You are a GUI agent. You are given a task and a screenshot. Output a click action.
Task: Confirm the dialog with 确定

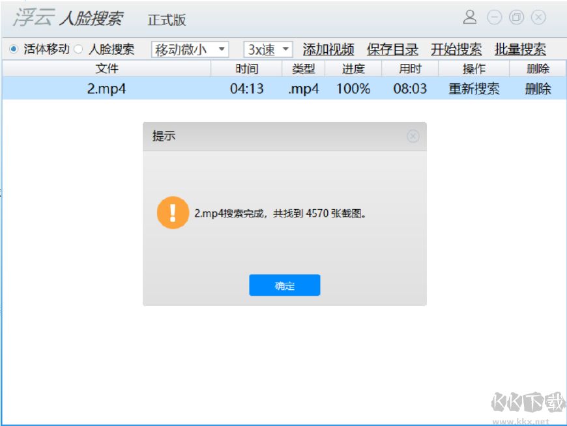[x=283, y=285]
